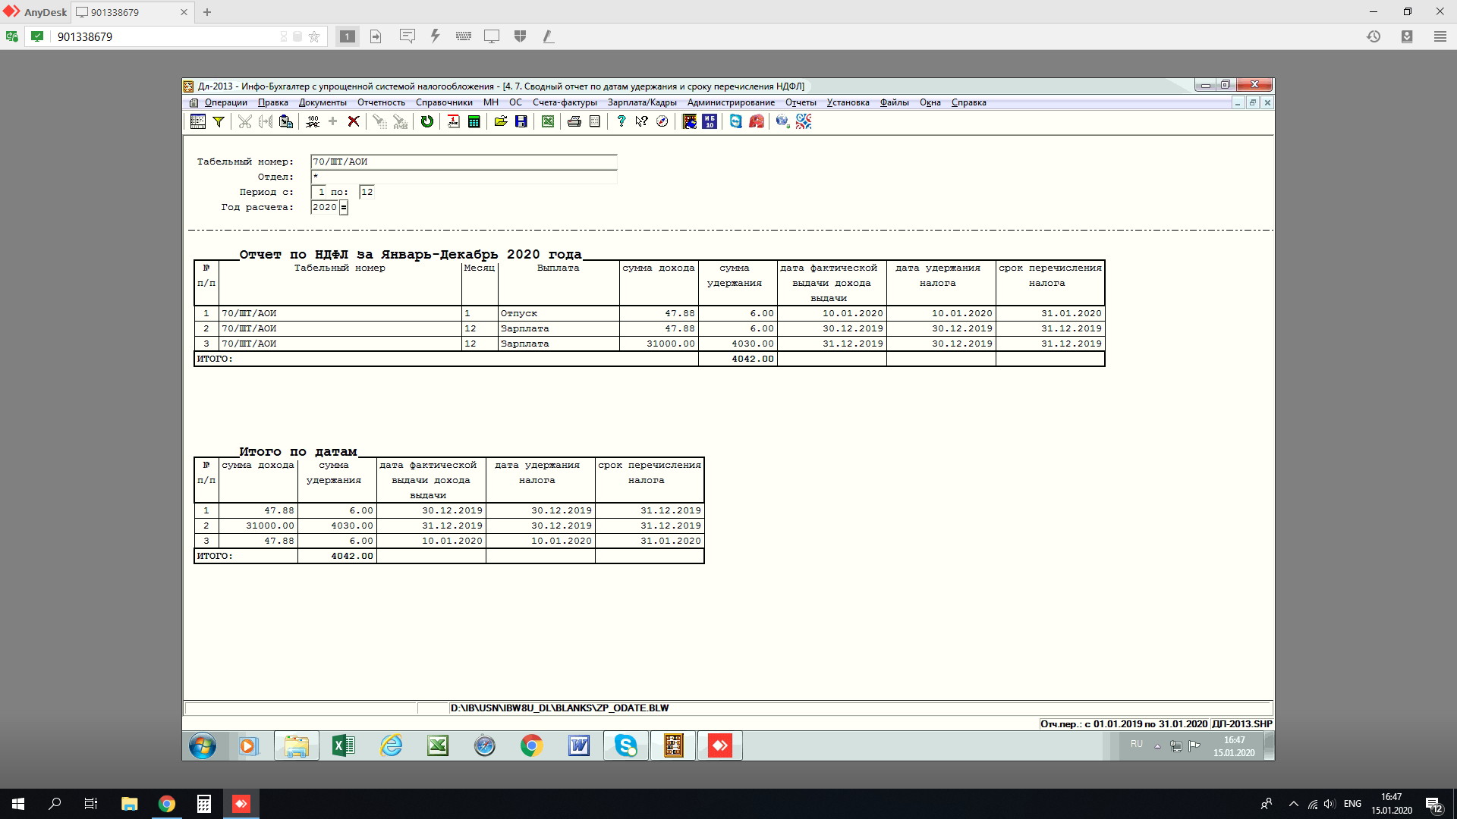Image resolution: width=1457 pixels, height=819 pixels.
Task: Click the 31000.00 income cell in first table
Action: [659, 344]
